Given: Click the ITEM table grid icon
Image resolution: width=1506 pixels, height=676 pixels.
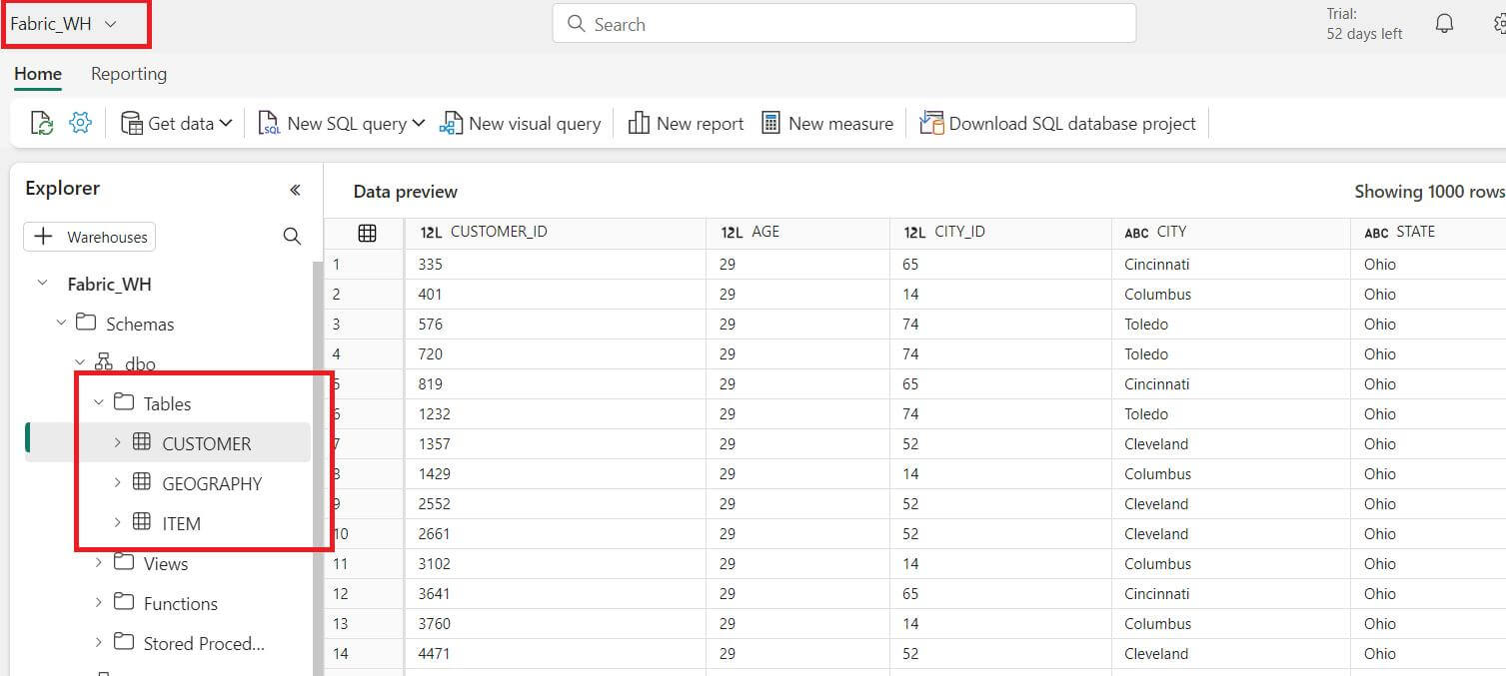Looking at the screenshot, I should [142, 522].
